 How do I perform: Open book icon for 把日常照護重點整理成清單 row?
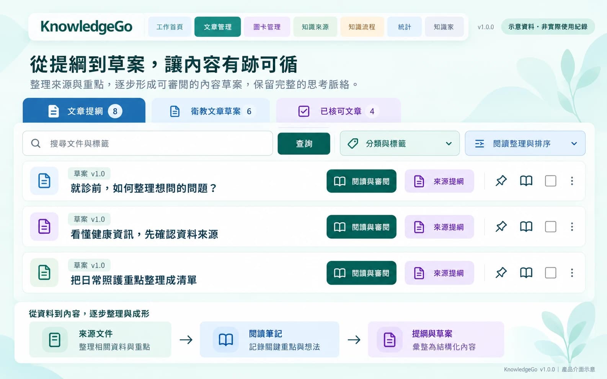click(x=526, y=272)
